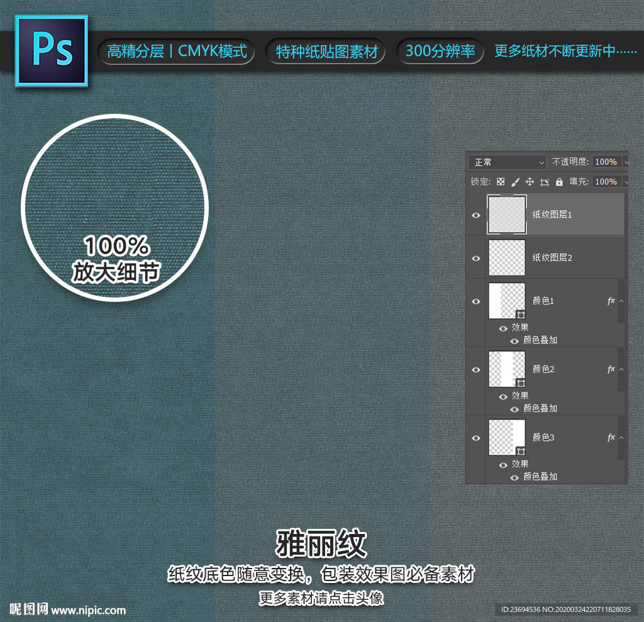Toggle 颜色叠加 visibility under 颜色2
This screenshot has height=622, width=644.
click(x=514, y=409)
